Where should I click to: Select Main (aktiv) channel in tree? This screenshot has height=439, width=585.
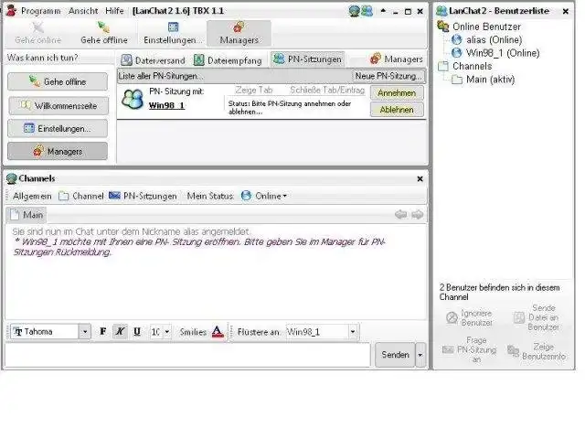coord(483,80)
